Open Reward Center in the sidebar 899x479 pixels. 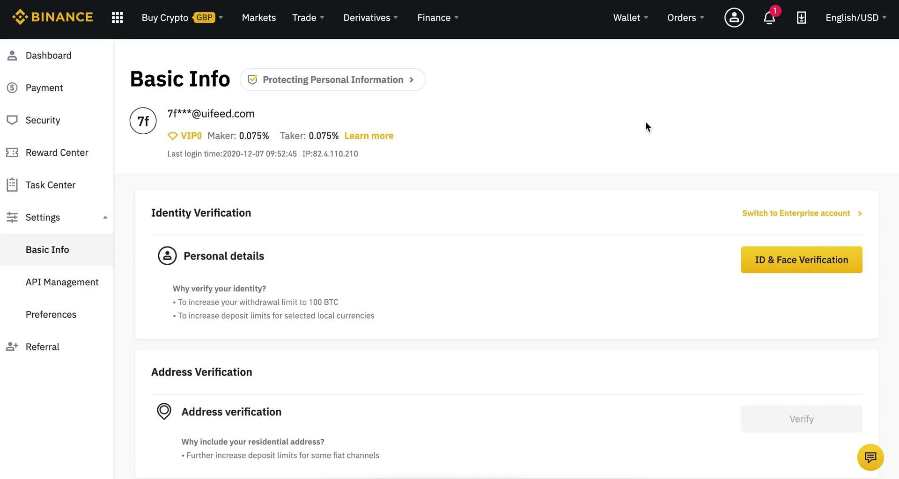click(x=57, y=152)
